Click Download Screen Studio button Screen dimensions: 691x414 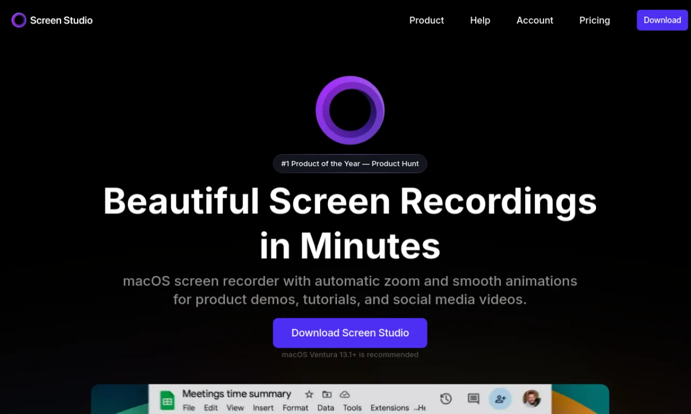[x=350, y=333]
